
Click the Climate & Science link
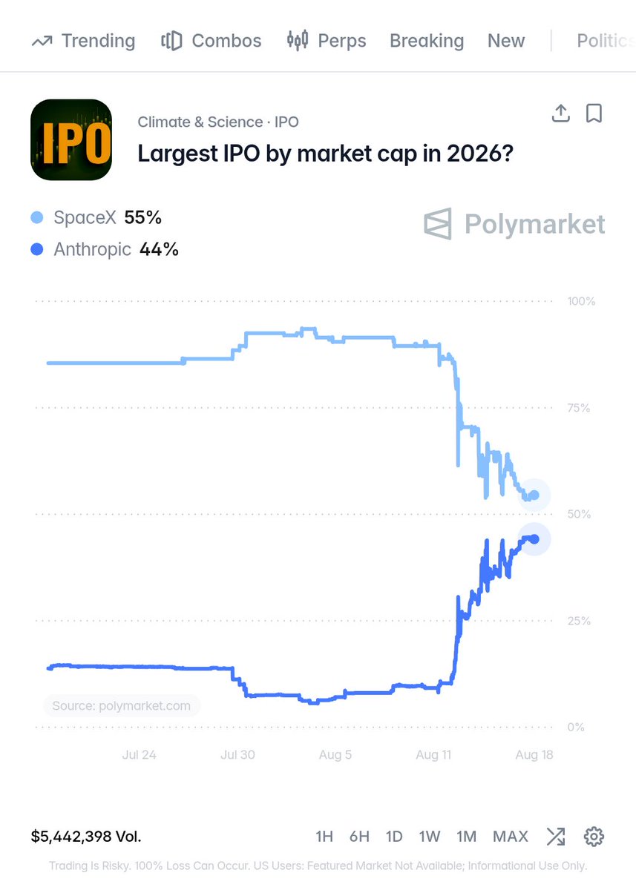(200, 122)
